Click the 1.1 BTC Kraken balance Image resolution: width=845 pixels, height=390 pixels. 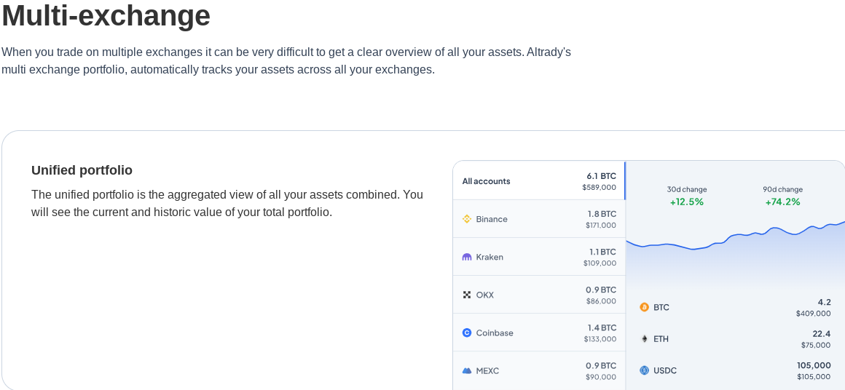point(602,252)
